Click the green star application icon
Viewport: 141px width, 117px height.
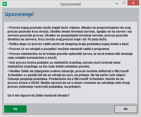click(5, 4)
